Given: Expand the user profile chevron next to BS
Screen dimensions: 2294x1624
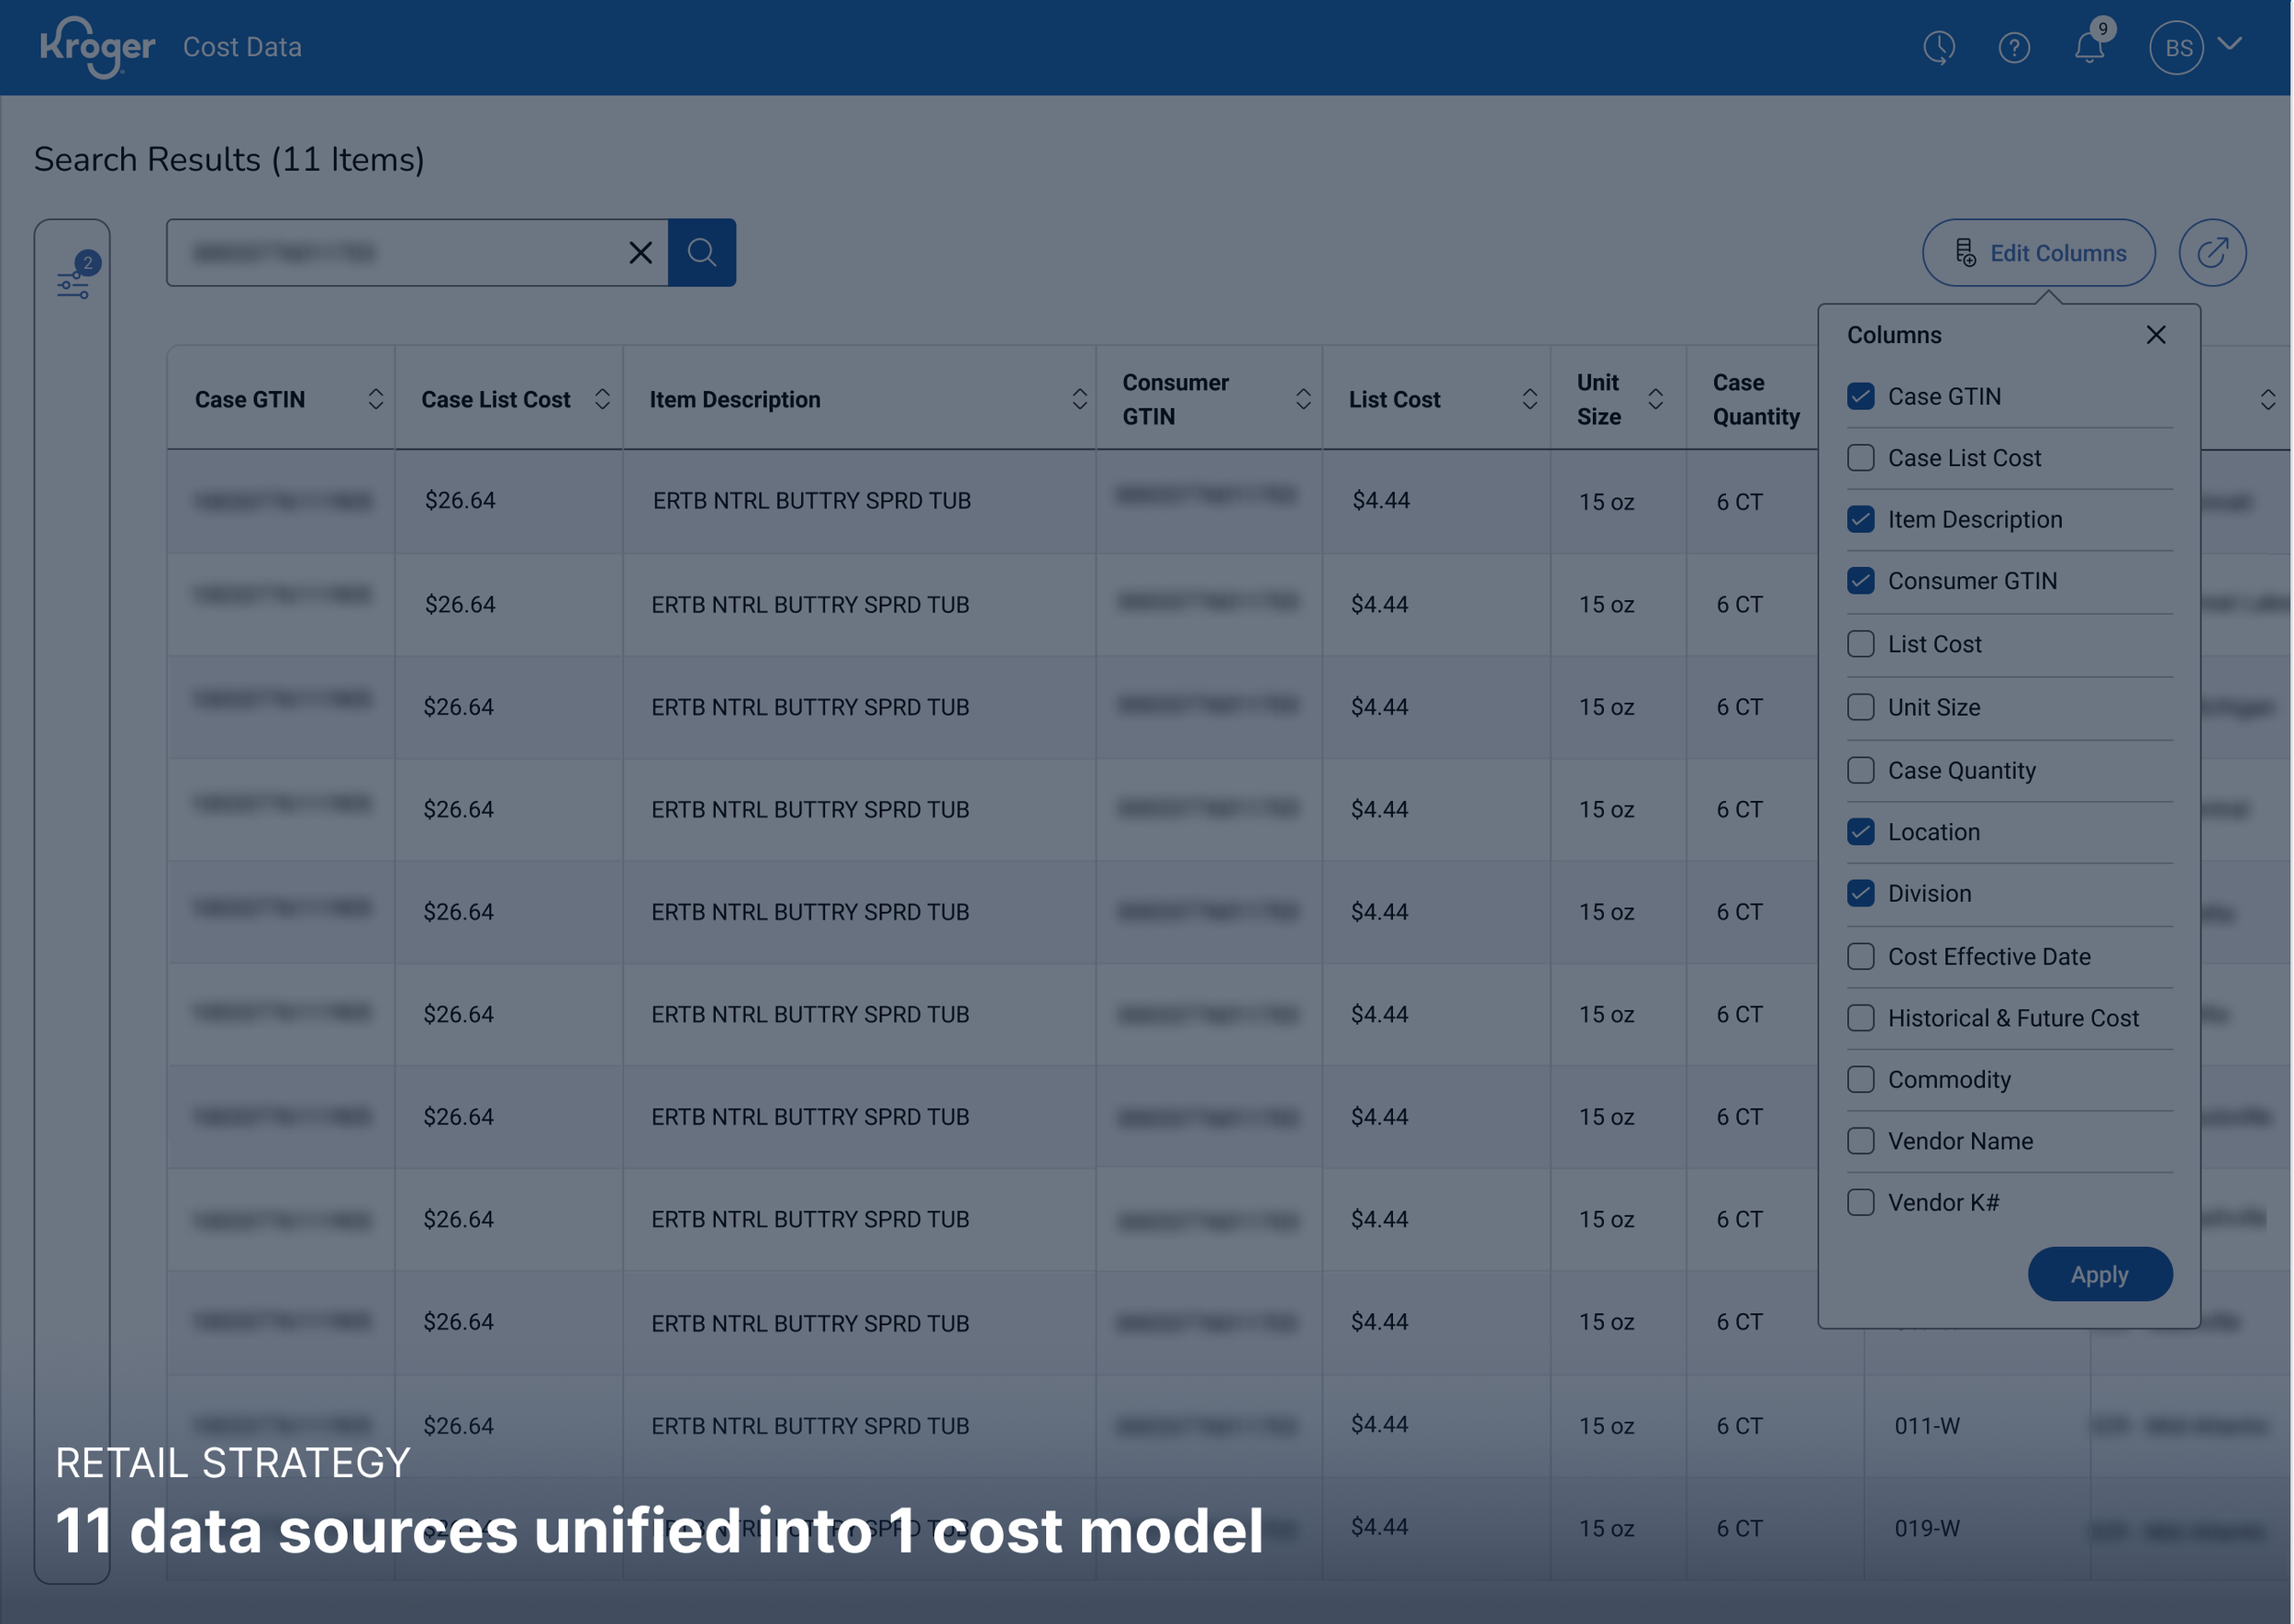Looking at the screenshot, I should 2230,46.
